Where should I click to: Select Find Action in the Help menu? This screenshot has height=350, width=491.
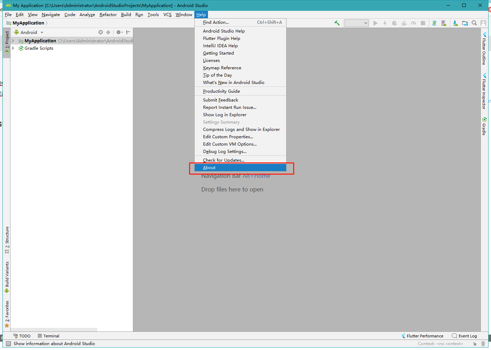click(x=241, y=22)
